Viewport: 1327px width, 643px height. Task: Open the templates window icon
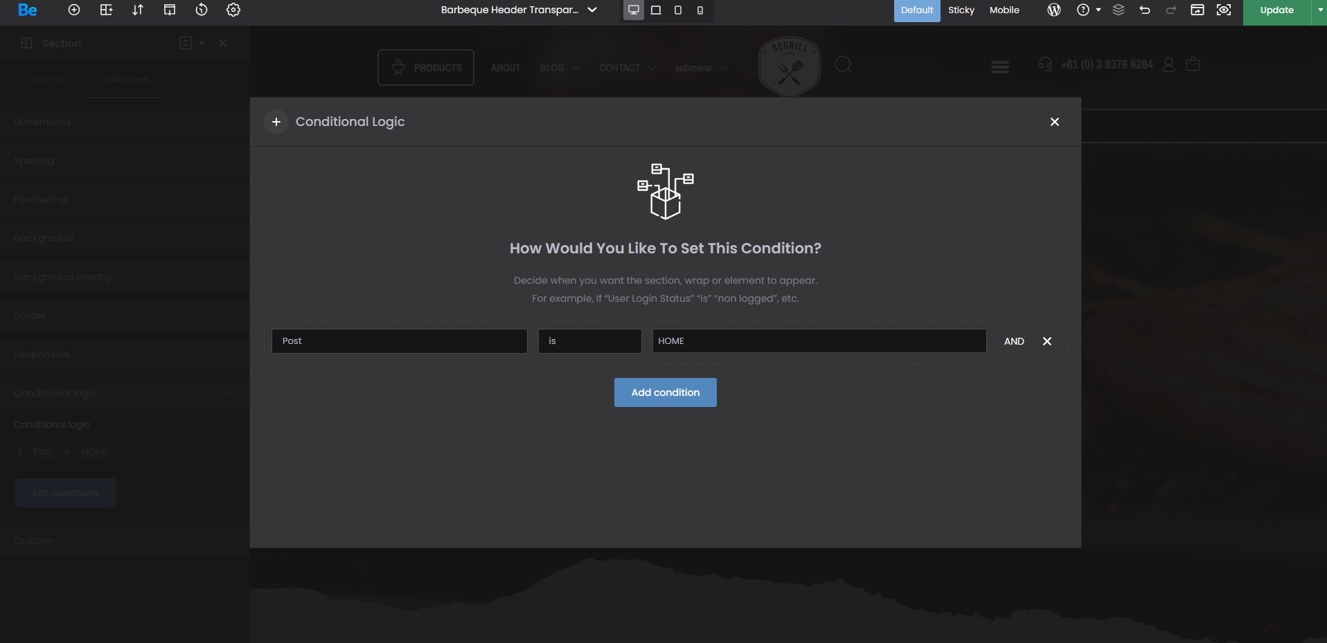(170, 10)
